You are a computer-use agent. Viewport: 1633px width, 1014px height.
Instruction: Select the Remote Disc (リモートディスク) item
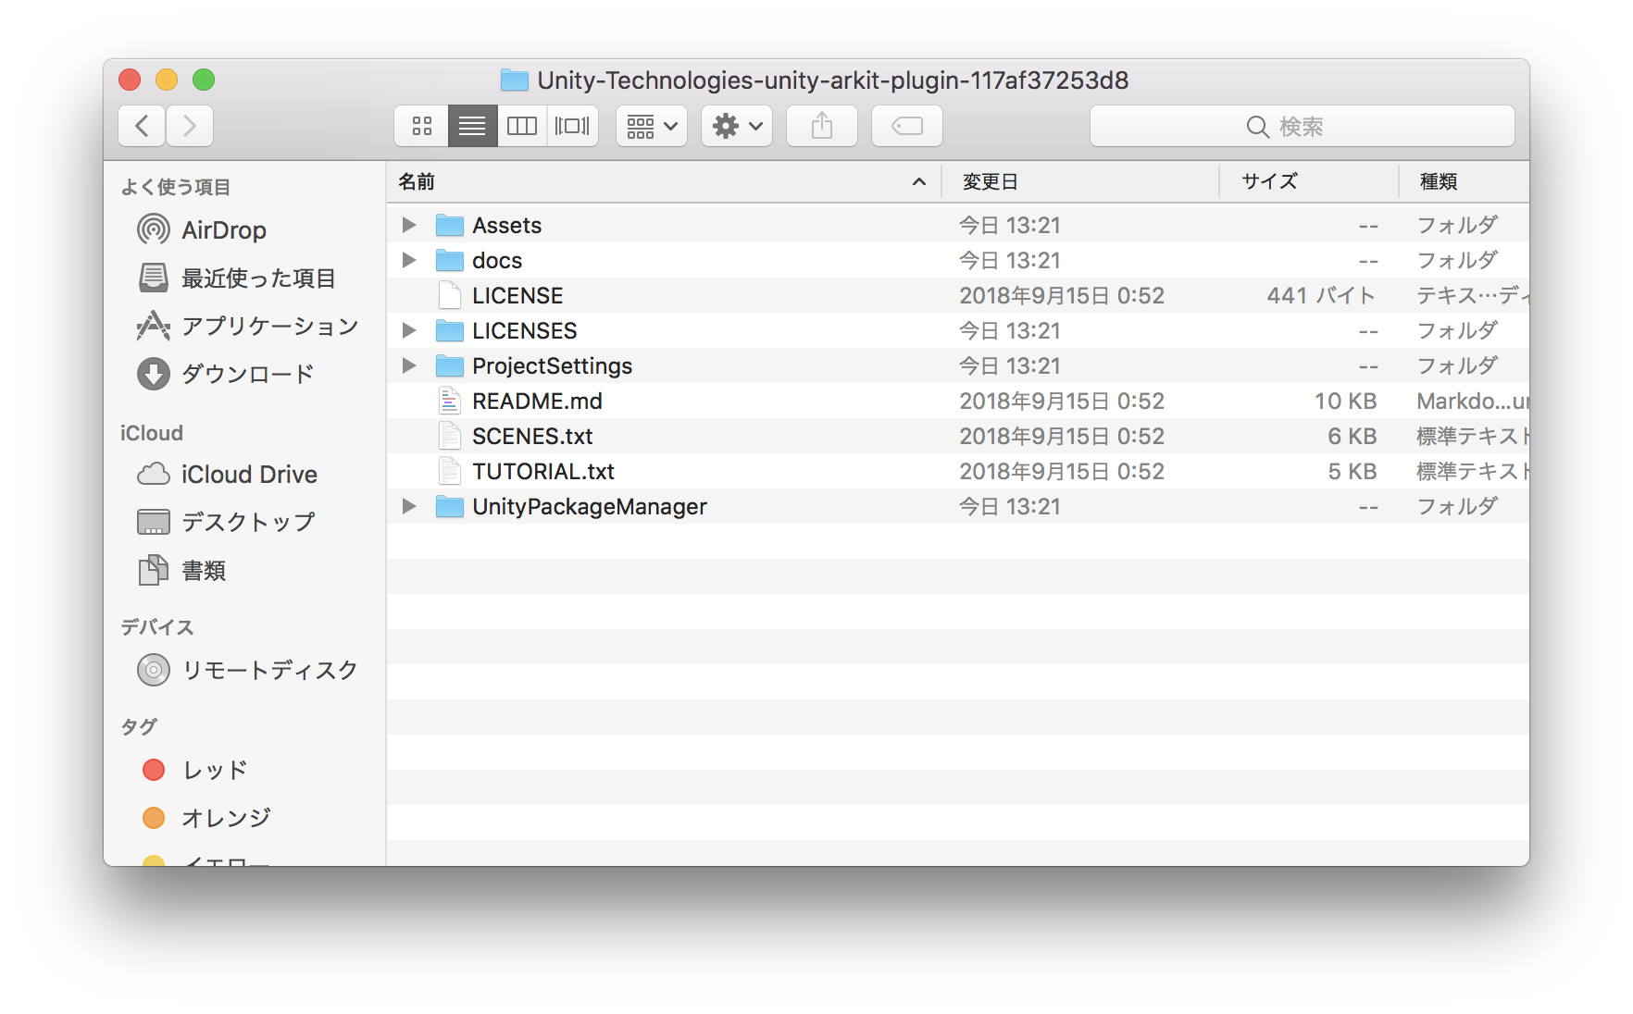pos(269,671)
